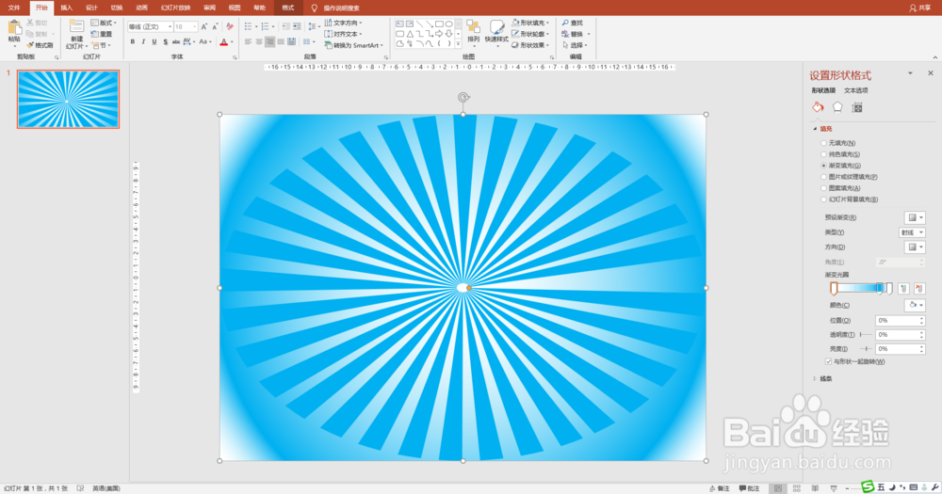Select No Fill (无填充) radio option
Viewport: 942px width, 494px height.
click(823, 143)
